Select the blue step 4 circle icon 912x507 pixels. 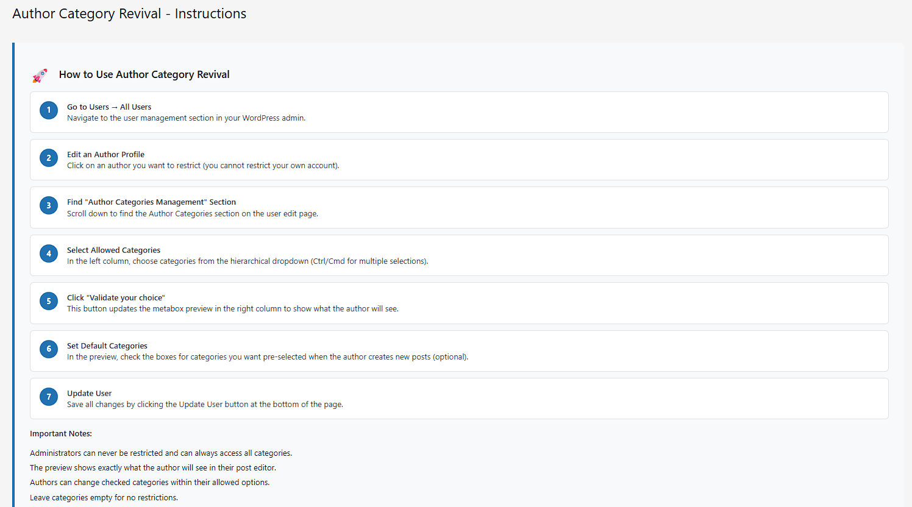48,253
